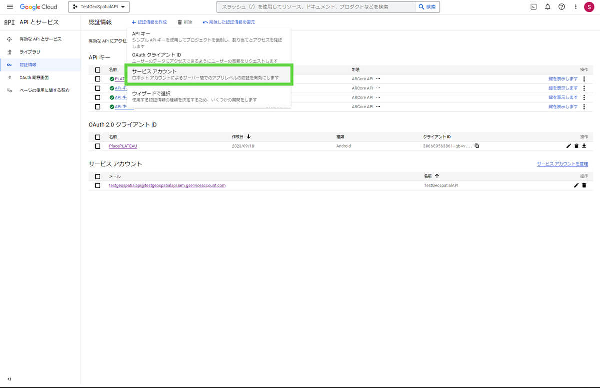Delete PlacePLATEAU with the trash icon

[576, 146]
